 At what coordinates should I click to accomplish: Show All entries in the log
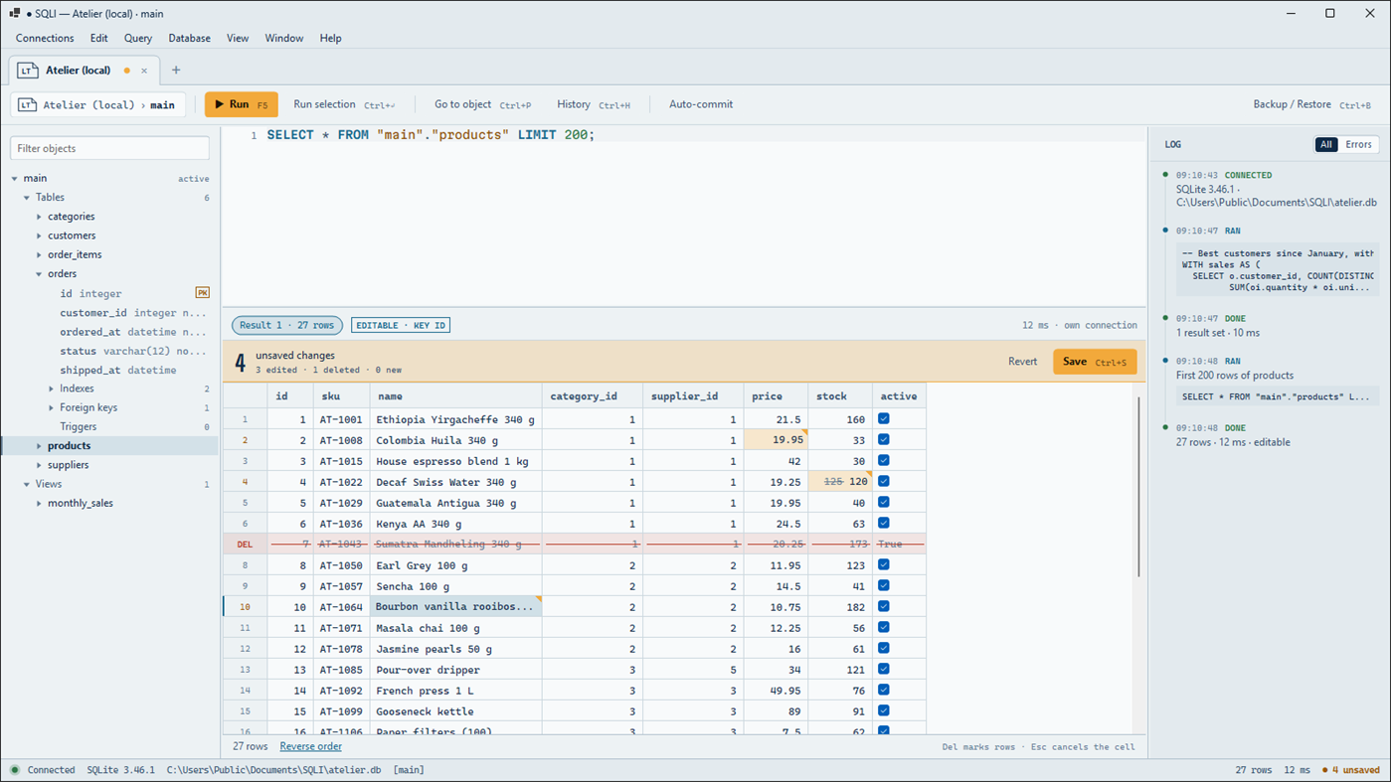click(1326, 145)
